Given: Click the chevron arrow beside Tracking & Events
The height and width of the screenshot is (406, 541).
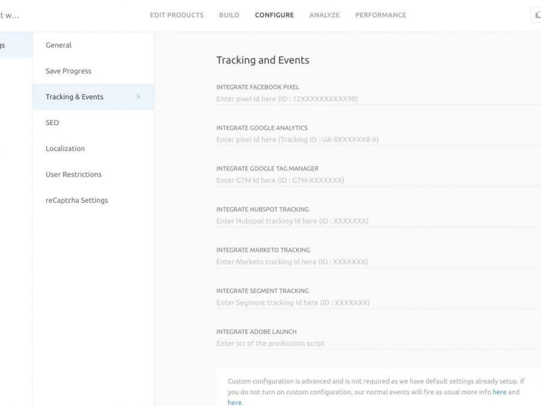Looking at the screenshot, I should (138, 97).
